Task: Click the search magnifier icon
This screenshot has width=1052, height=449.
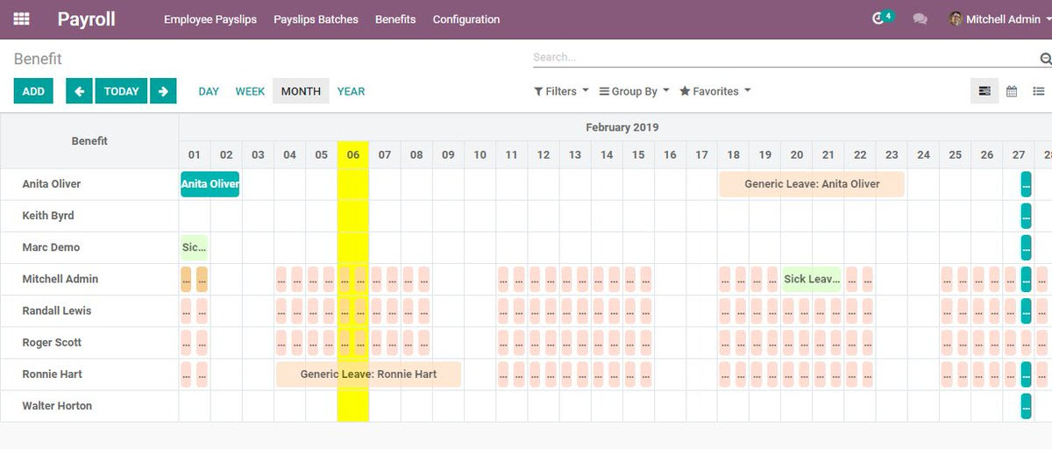Action: [x=1045, y=59]
